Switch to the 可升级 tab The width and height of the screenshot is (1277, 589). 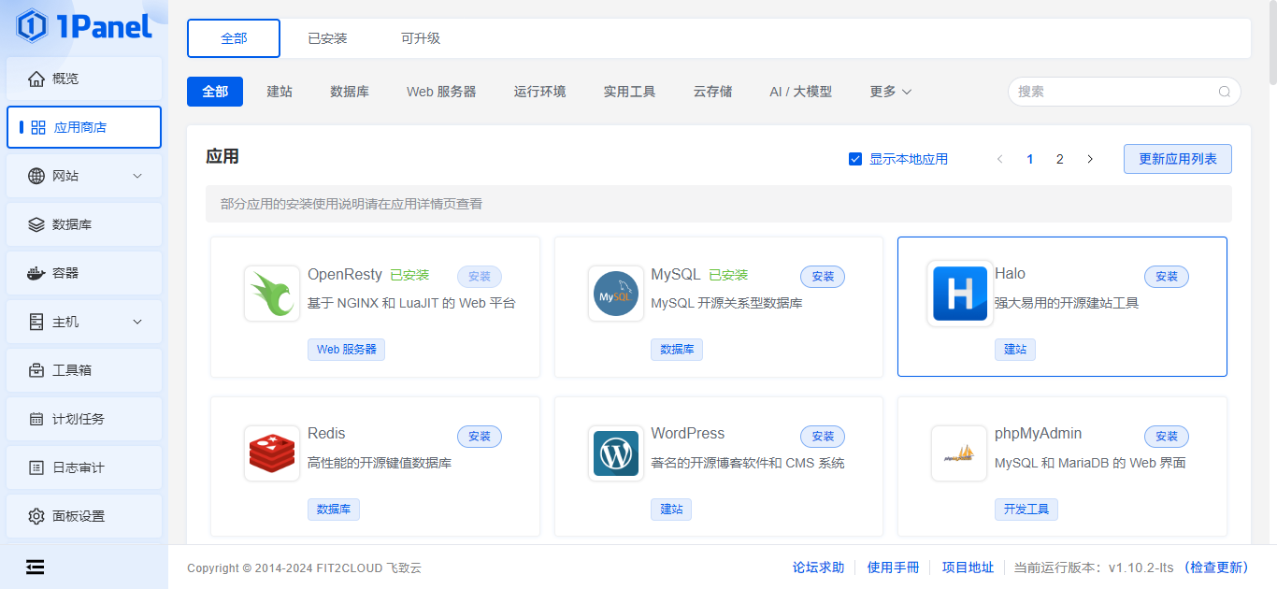(x=421, y=38)
